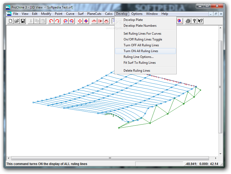Open the PlaneCuts menu
This screenshot has height=174, width=231.
[94, 14]
